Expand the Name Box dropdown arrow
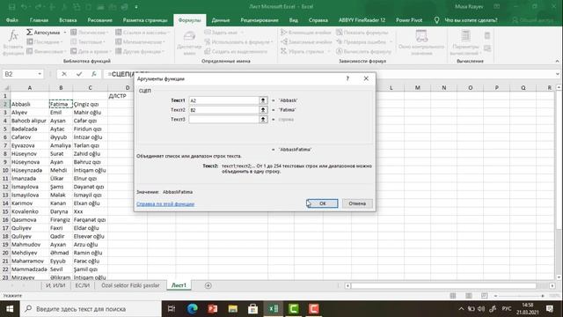This screenshot has height=317, width=563. pos(40,74)
